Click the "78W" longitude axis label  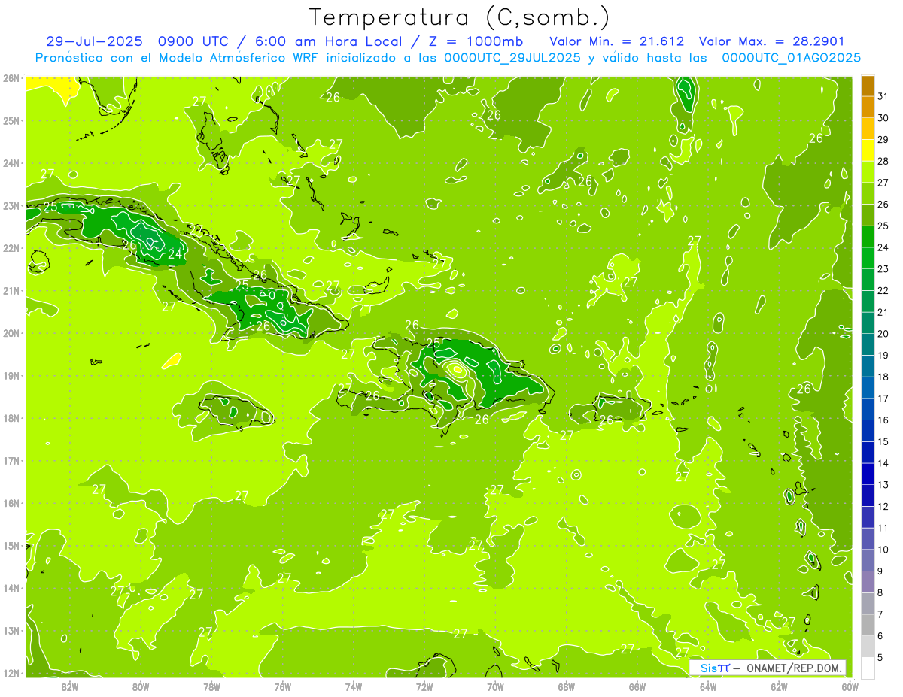pyautogui.click(x=211, y=686)
